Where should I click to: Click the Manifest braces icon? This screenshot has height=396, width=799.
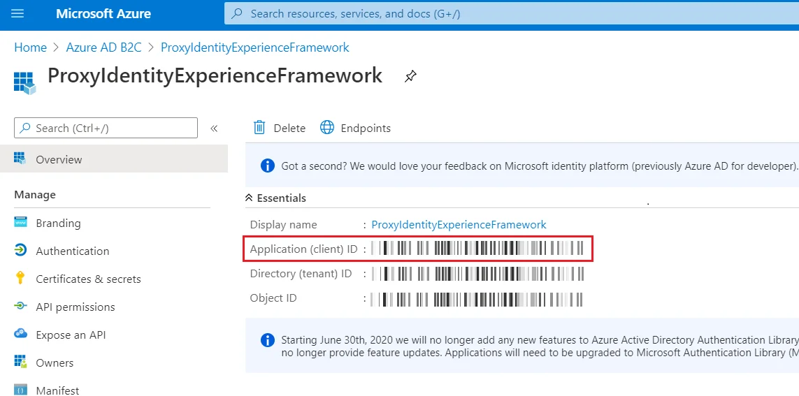click(x=20, y=390)
